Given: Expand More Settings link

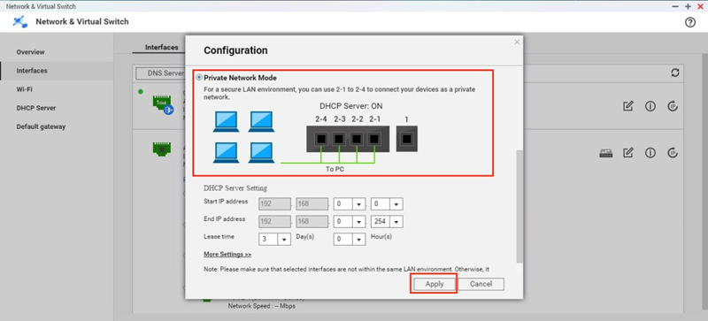Looking at the screenshot, I should 227,254.
